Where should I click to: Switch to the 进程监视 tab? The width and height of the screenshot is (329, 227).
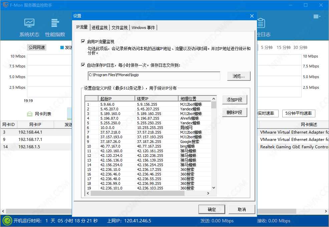coord(99,28)
